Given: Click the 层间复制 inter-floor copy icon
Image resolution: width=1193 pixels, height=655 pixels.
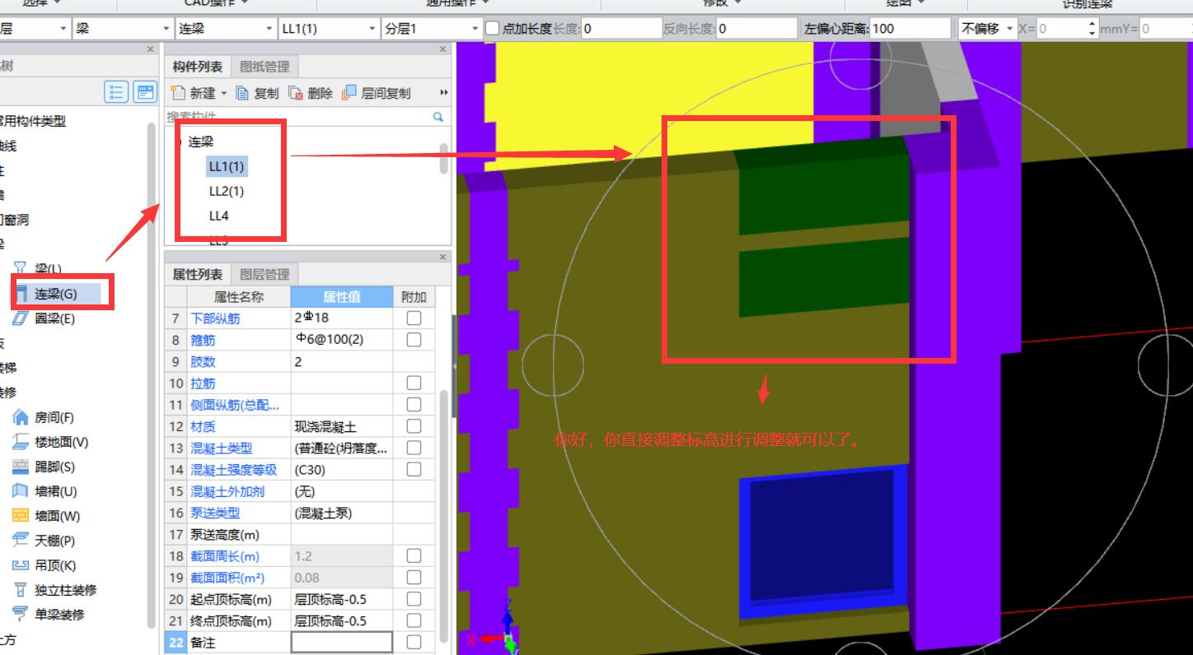Looking at the screenshot, I should click(349, 92).
